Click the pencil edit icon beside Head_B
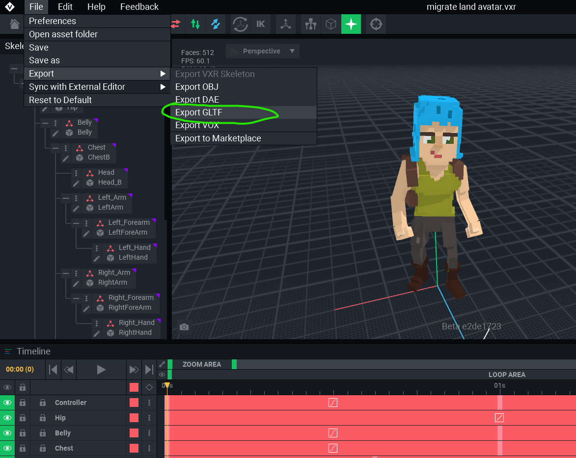This screenshot has height=458, width=576. click(76, 183)
